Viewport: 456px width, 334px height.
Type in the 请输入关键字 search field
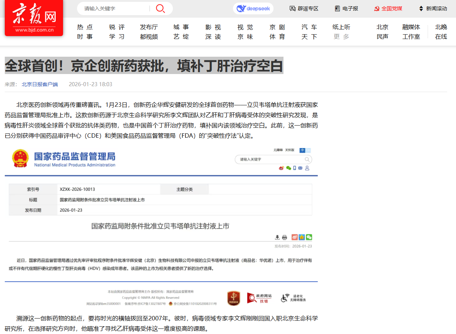(x=114, y=8)
